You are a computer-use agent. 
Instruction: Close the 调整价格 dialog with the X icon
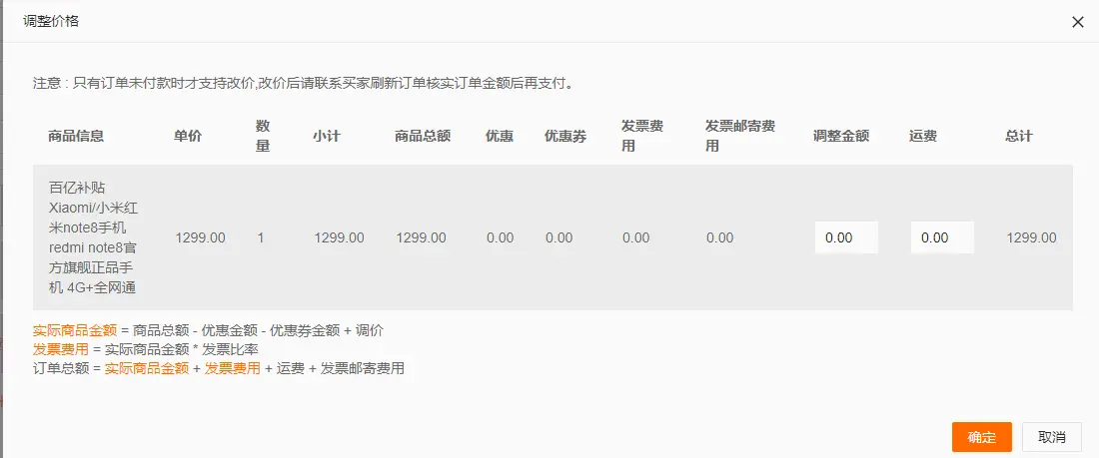click(x=1077, y=22)
